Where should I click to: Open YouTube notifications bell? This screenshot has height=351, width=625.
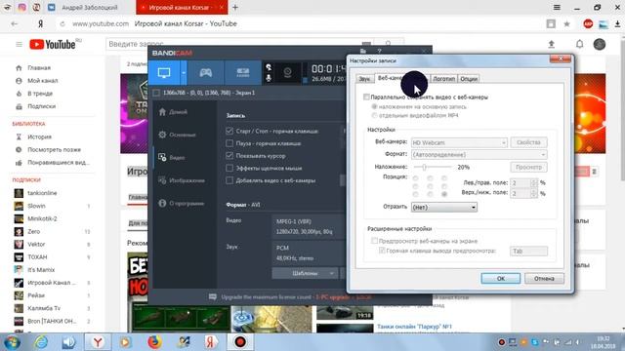pyautogui.click(x=579, y=44)
